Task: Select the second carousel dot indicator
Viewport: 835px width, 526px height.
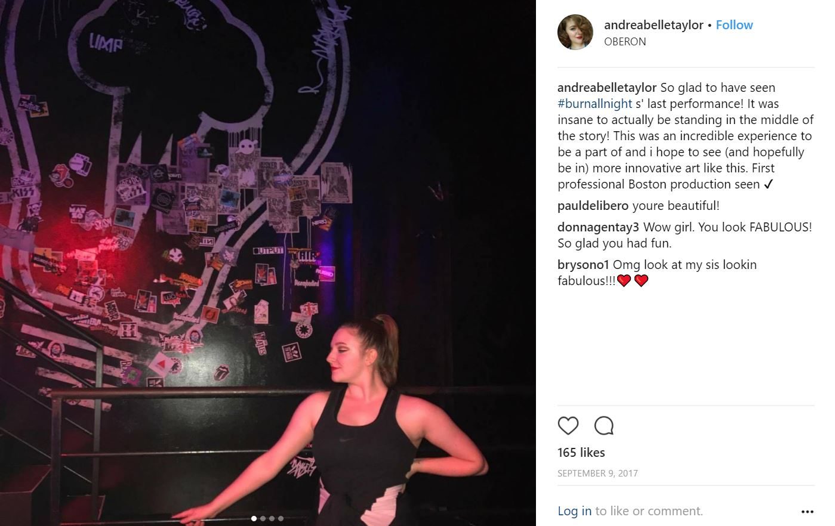Action: 263,518
